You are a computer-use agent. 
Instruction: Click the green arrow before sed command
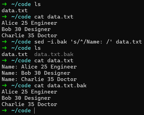pyautogui.click(x=4, y=42)
